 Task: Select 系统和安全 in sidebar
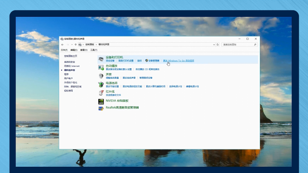click(69, 62)
